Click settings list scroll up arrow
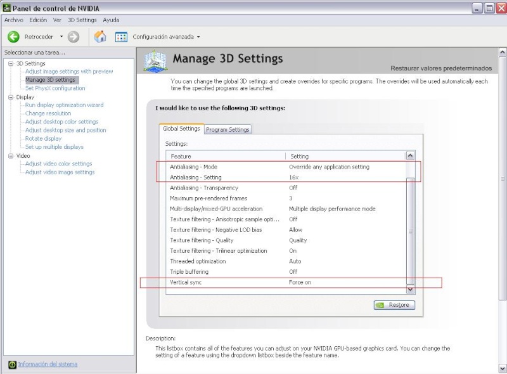 410,156
